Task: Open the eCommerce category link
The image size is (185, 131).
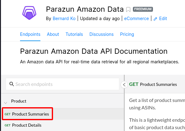Action: (x=136, y=19)
